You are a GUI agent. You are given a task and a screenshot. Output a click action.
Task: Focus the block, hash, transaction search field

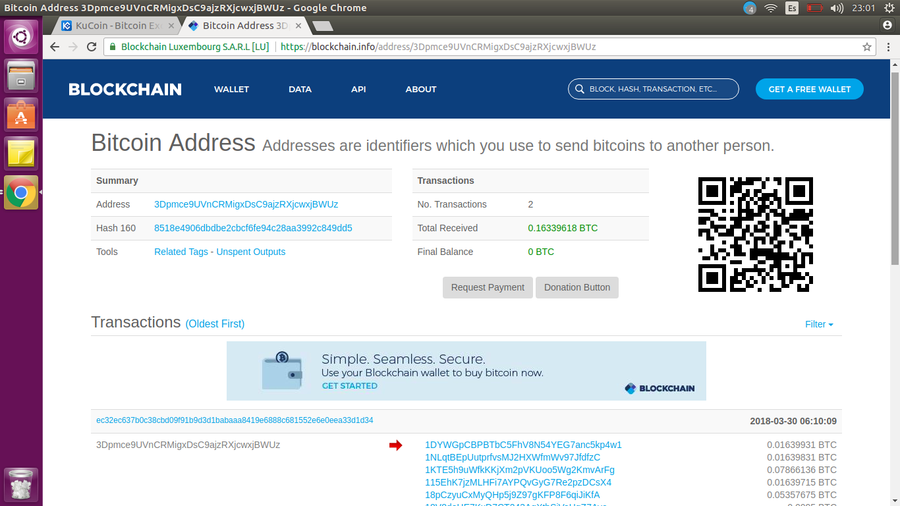tap(654, 89)
